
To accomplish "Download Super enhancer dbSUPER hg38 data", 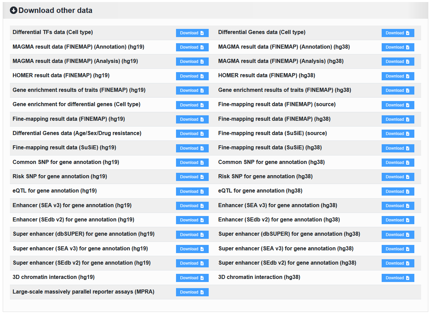I will 398,235.
